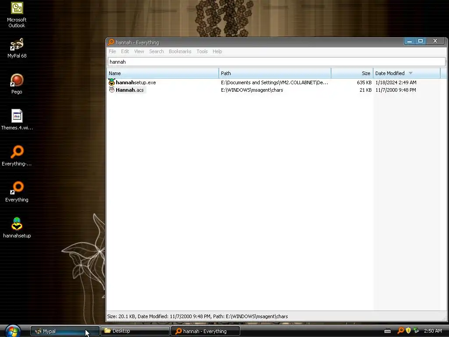This screenshot has width=449, height=337.
Task: Open the View menu
Action: pos(139,51)
